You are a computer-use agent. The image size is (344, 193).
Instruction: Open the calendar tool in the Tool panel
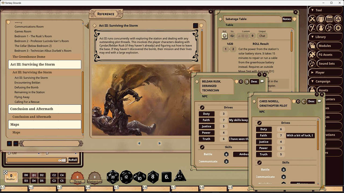(329, 19)
